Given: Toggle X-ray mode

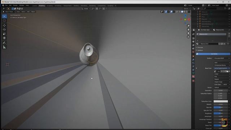Looking at the screenshot, I should coord(177,12).
